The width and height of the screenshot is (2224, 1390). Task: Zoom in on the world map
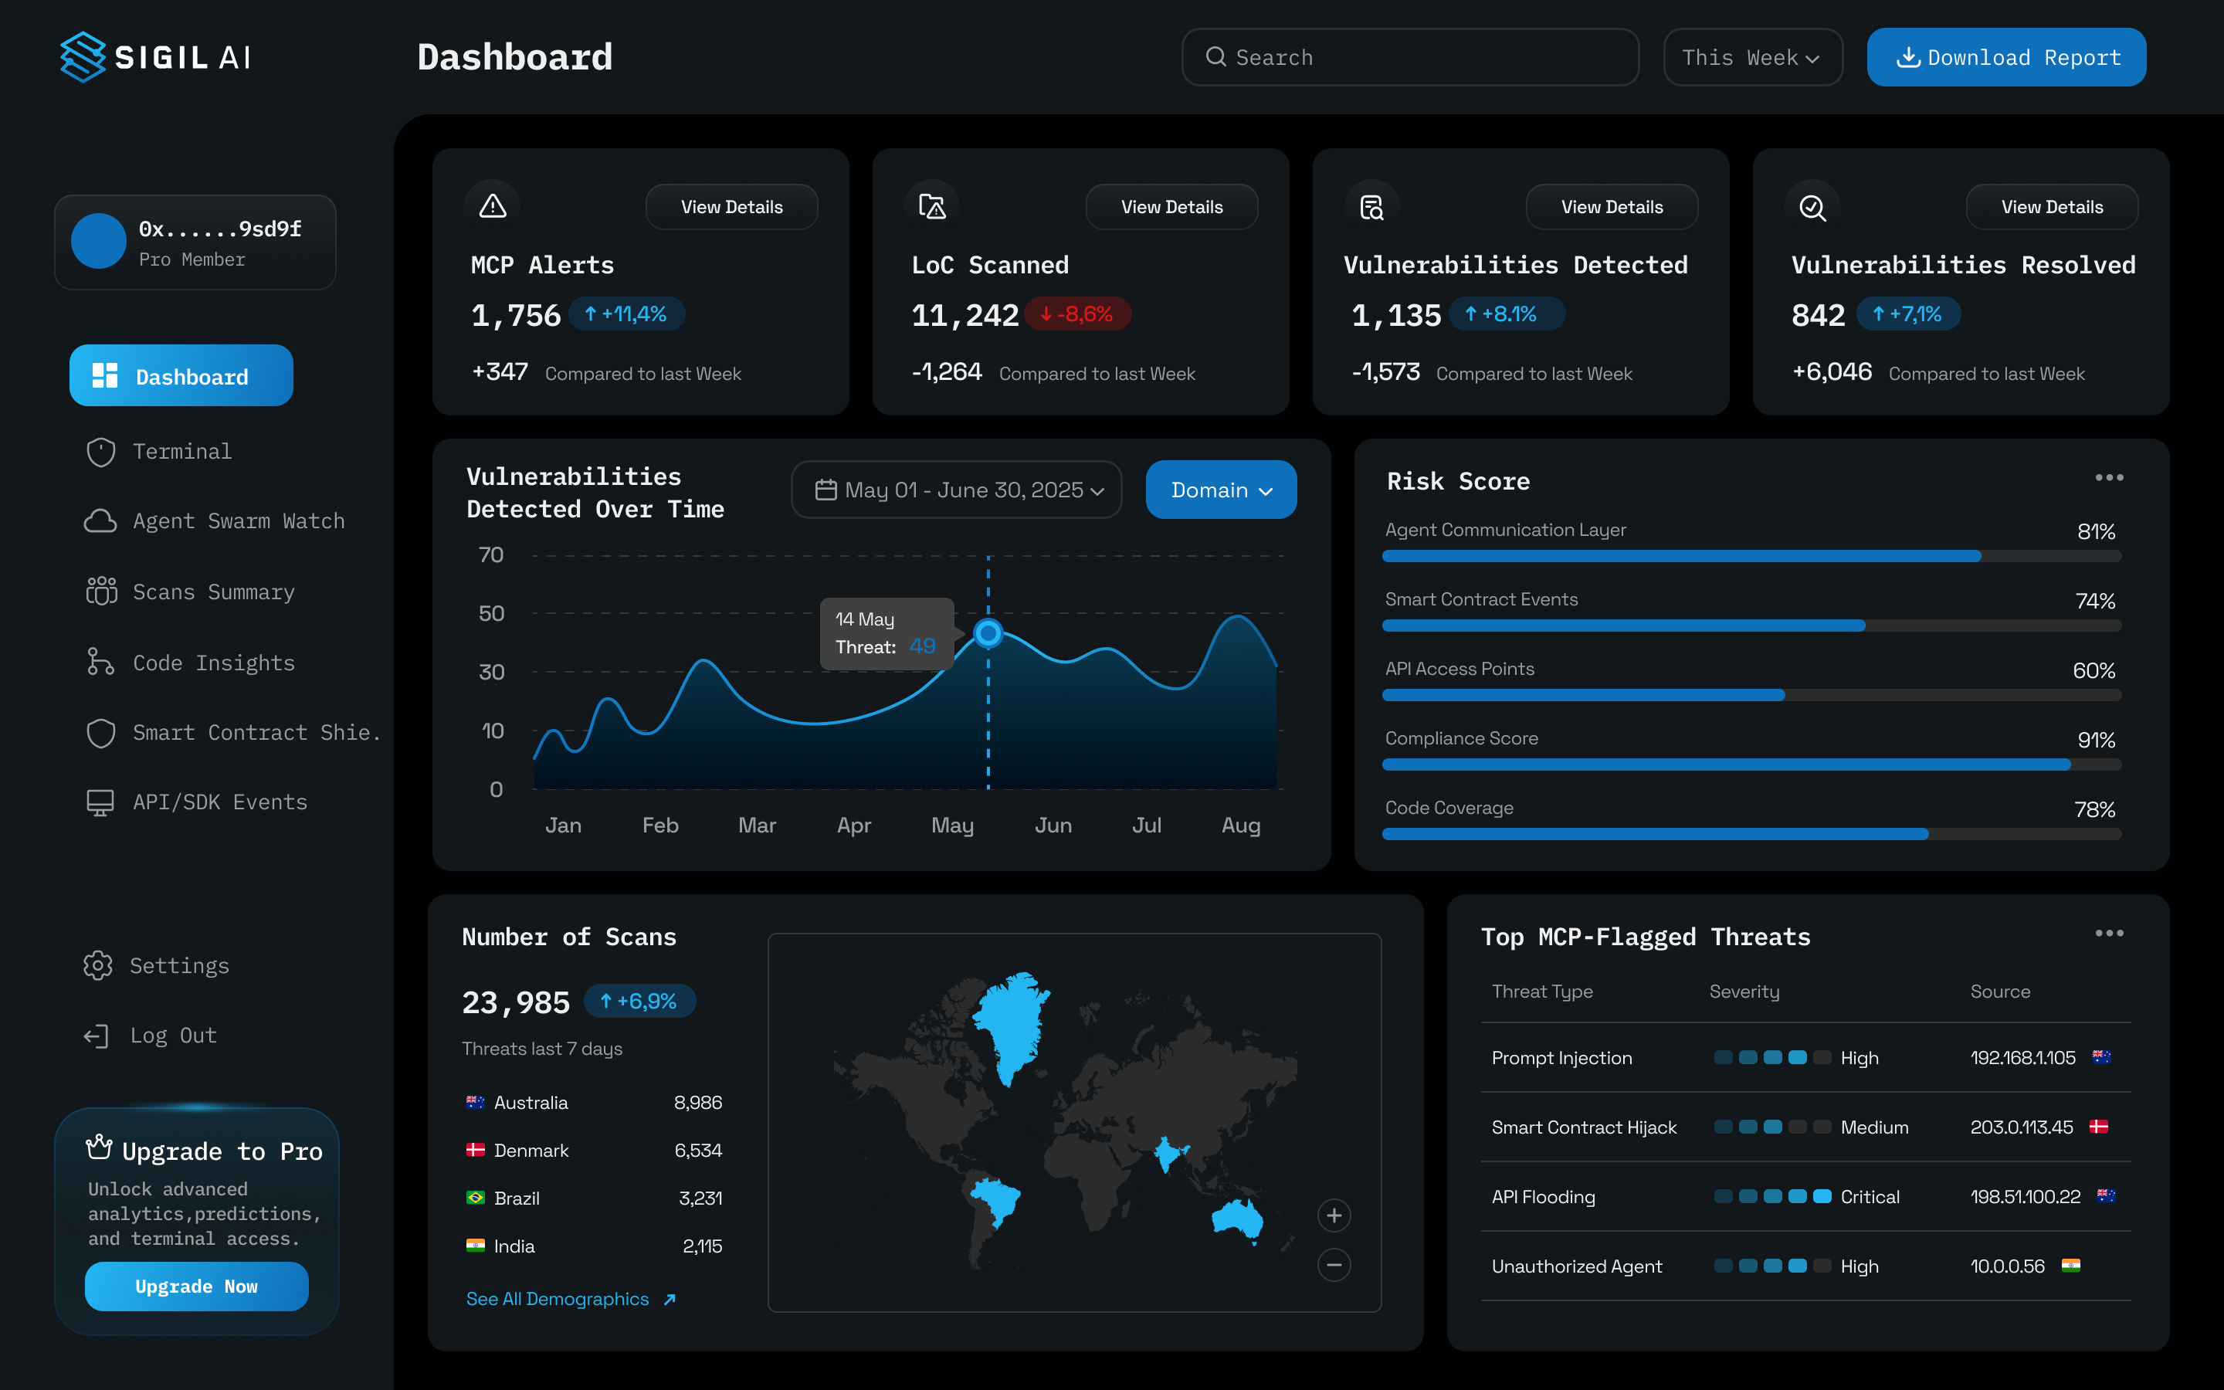coord(1334,1215)
